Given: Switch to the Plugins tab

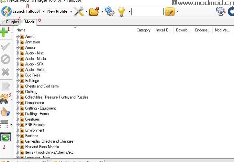Looking at the screenshot, I should click(12, 22).
